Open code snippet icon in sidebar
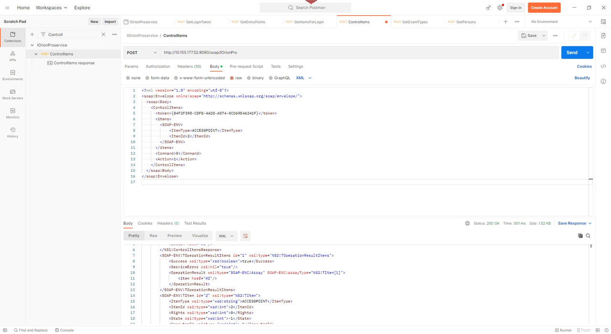The width and height of the screenshot is (611, 334). click(603, 66)
